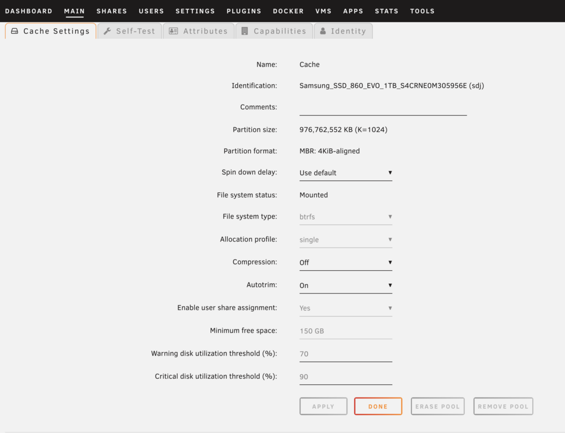Open the Apps page
The width and height of the screenshot is (565, 433).
(353, 11)
